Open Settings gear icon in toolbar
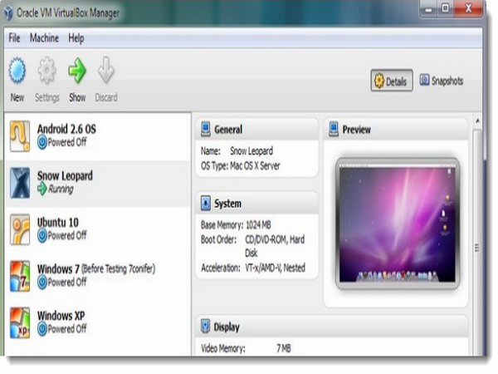Image resolution: width=498 pixels, height=374 pixels. coord(47,71)
